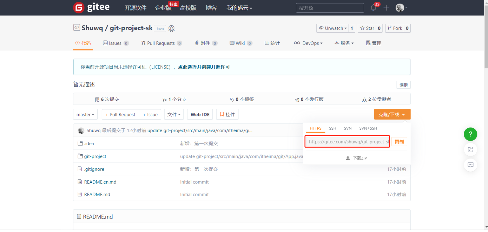
Task: Open the notifications bell icon
Action: (373, 8)
